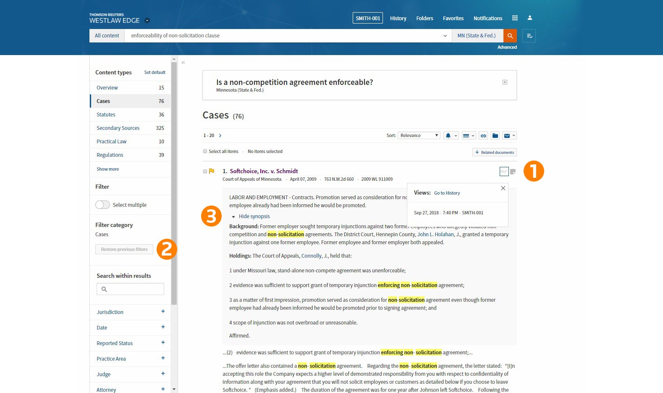Click the eyeglasses viewed icon for Softchoice
The image size is (663, 393).
(504, 171)
